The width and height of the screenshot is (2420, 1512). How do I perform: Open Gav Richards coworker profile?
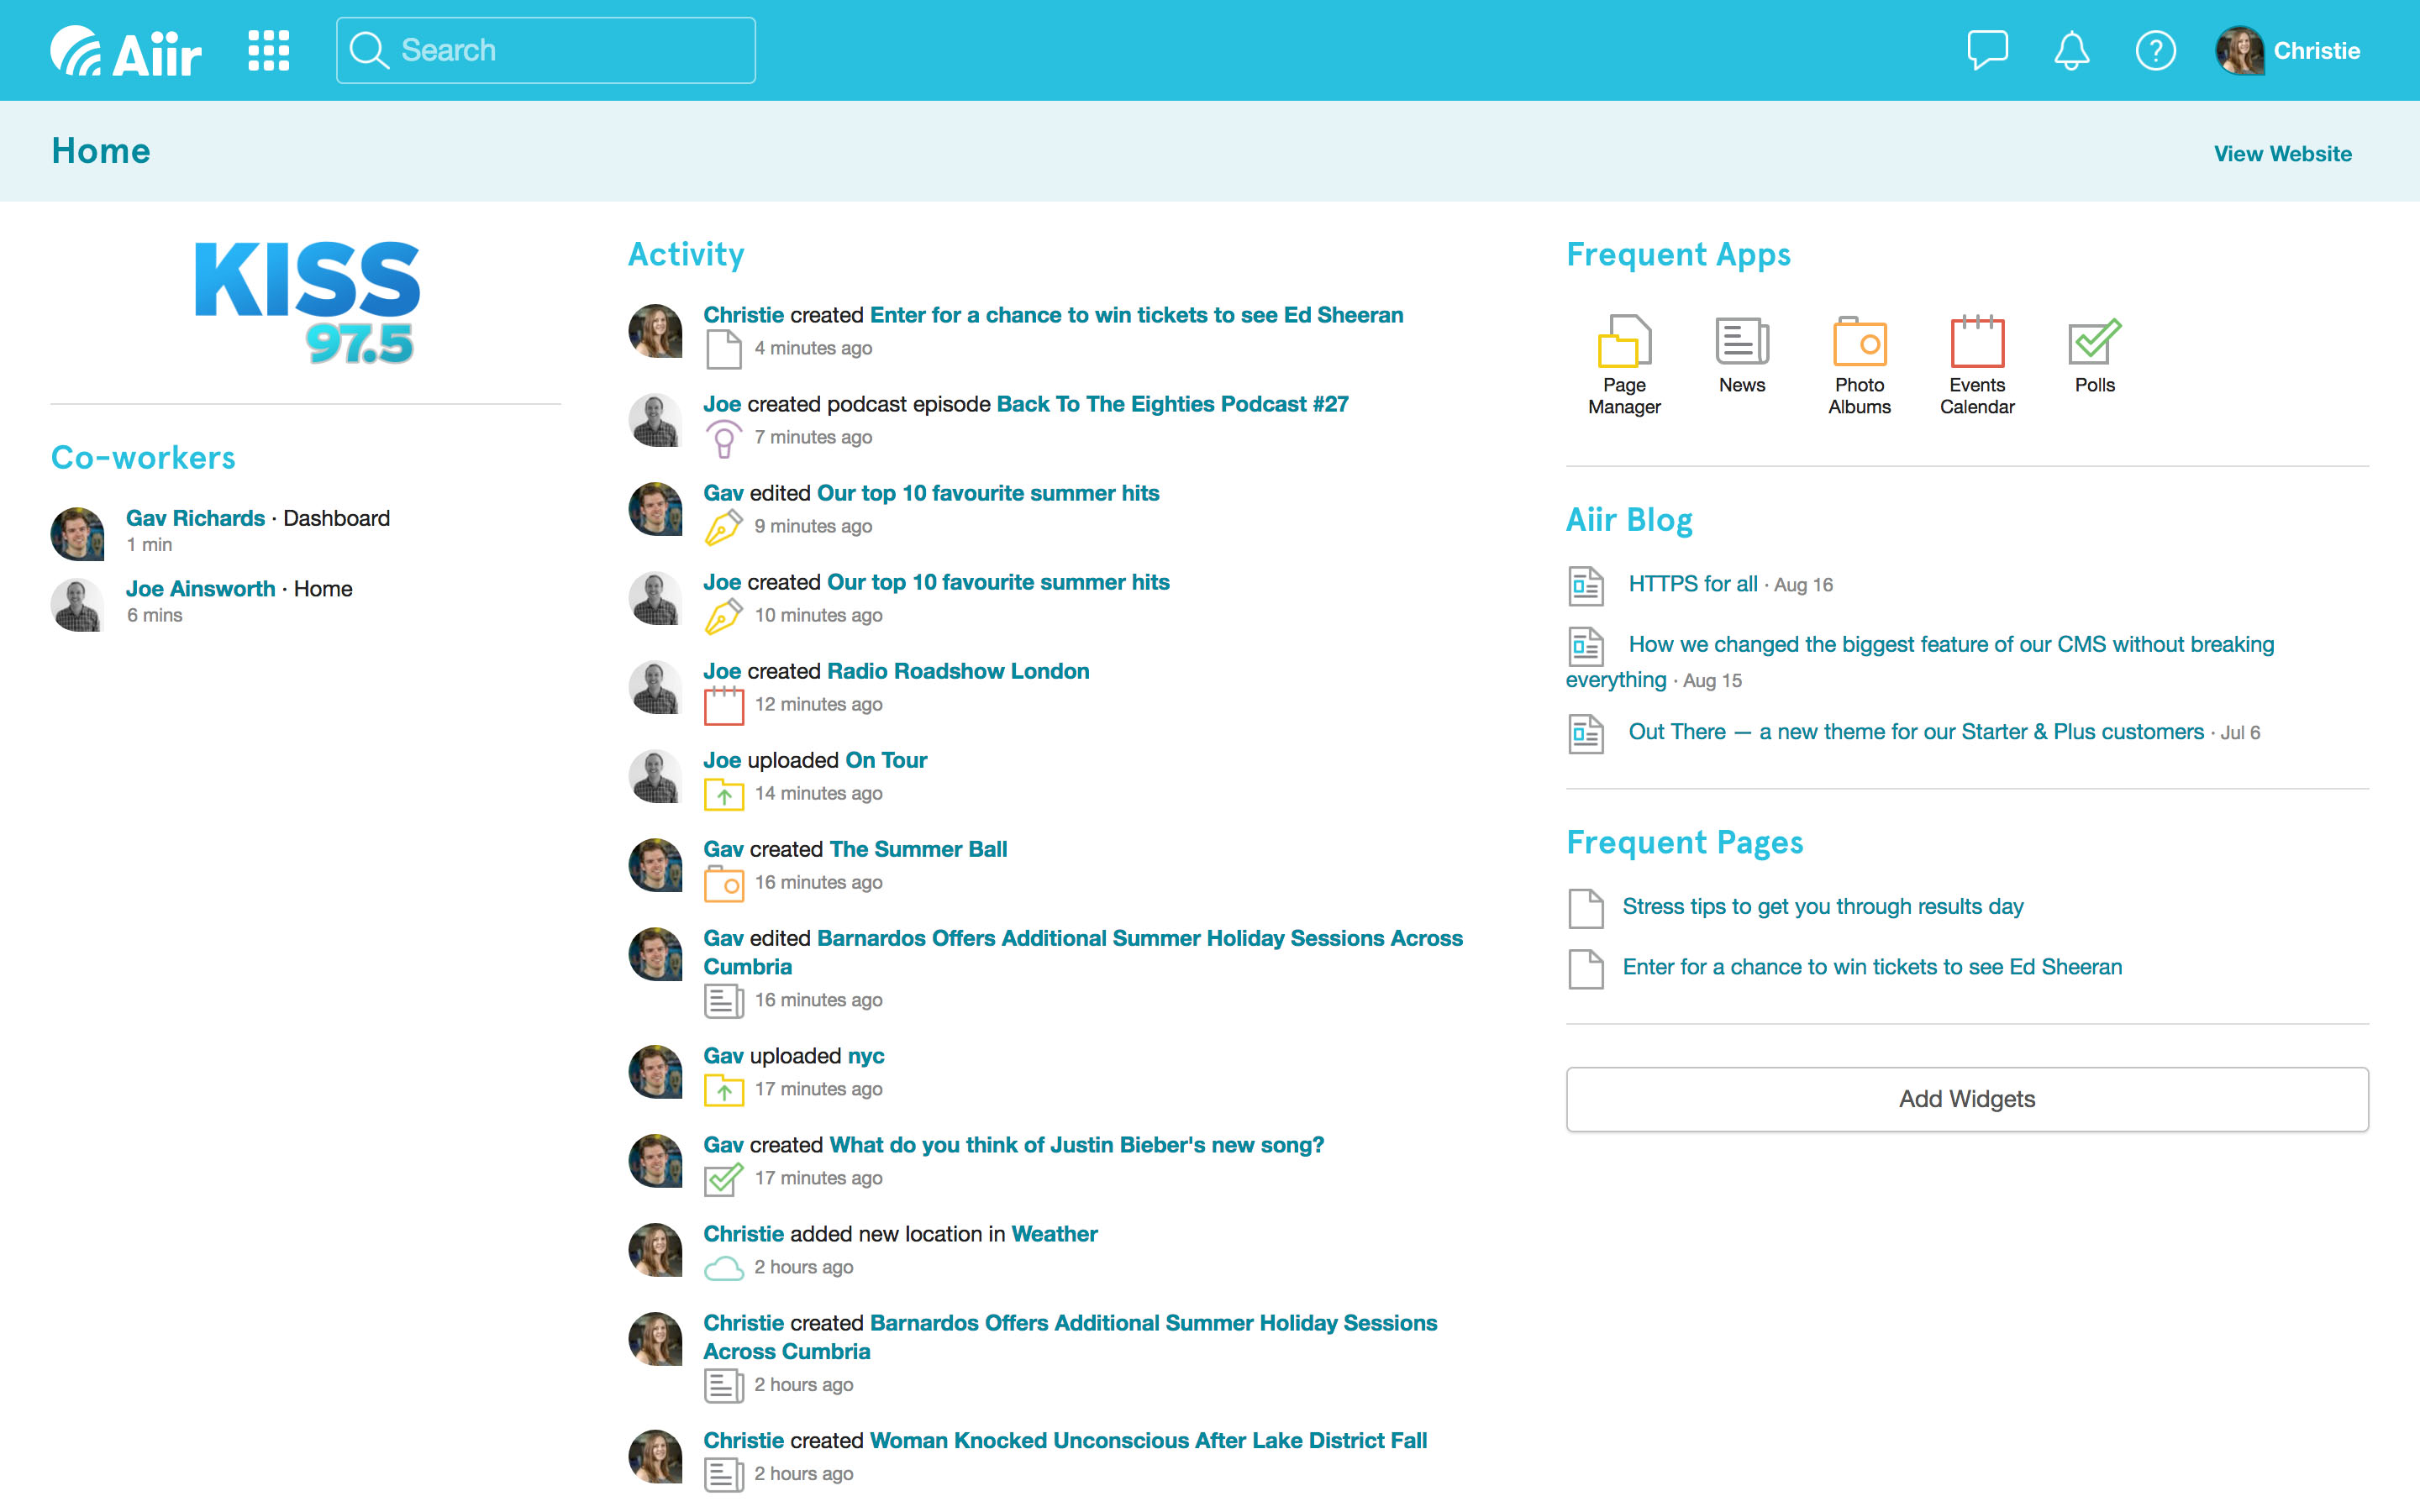(195, 518)
